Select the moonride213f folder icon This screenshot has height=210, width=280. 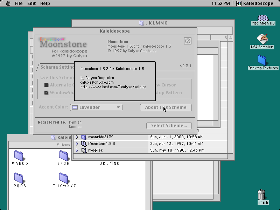point(84,137)
